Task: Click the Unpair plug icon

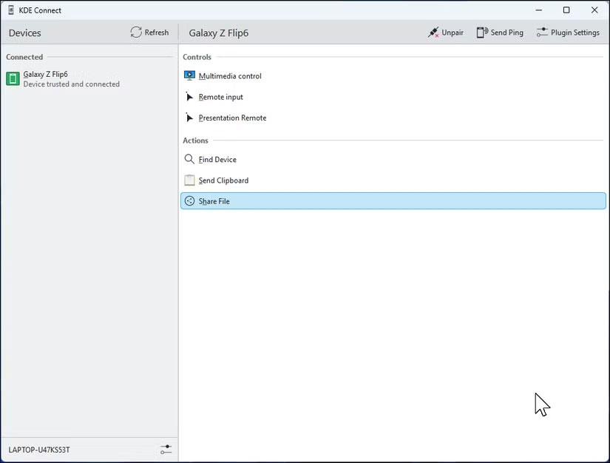Action: tap(433, 33)
